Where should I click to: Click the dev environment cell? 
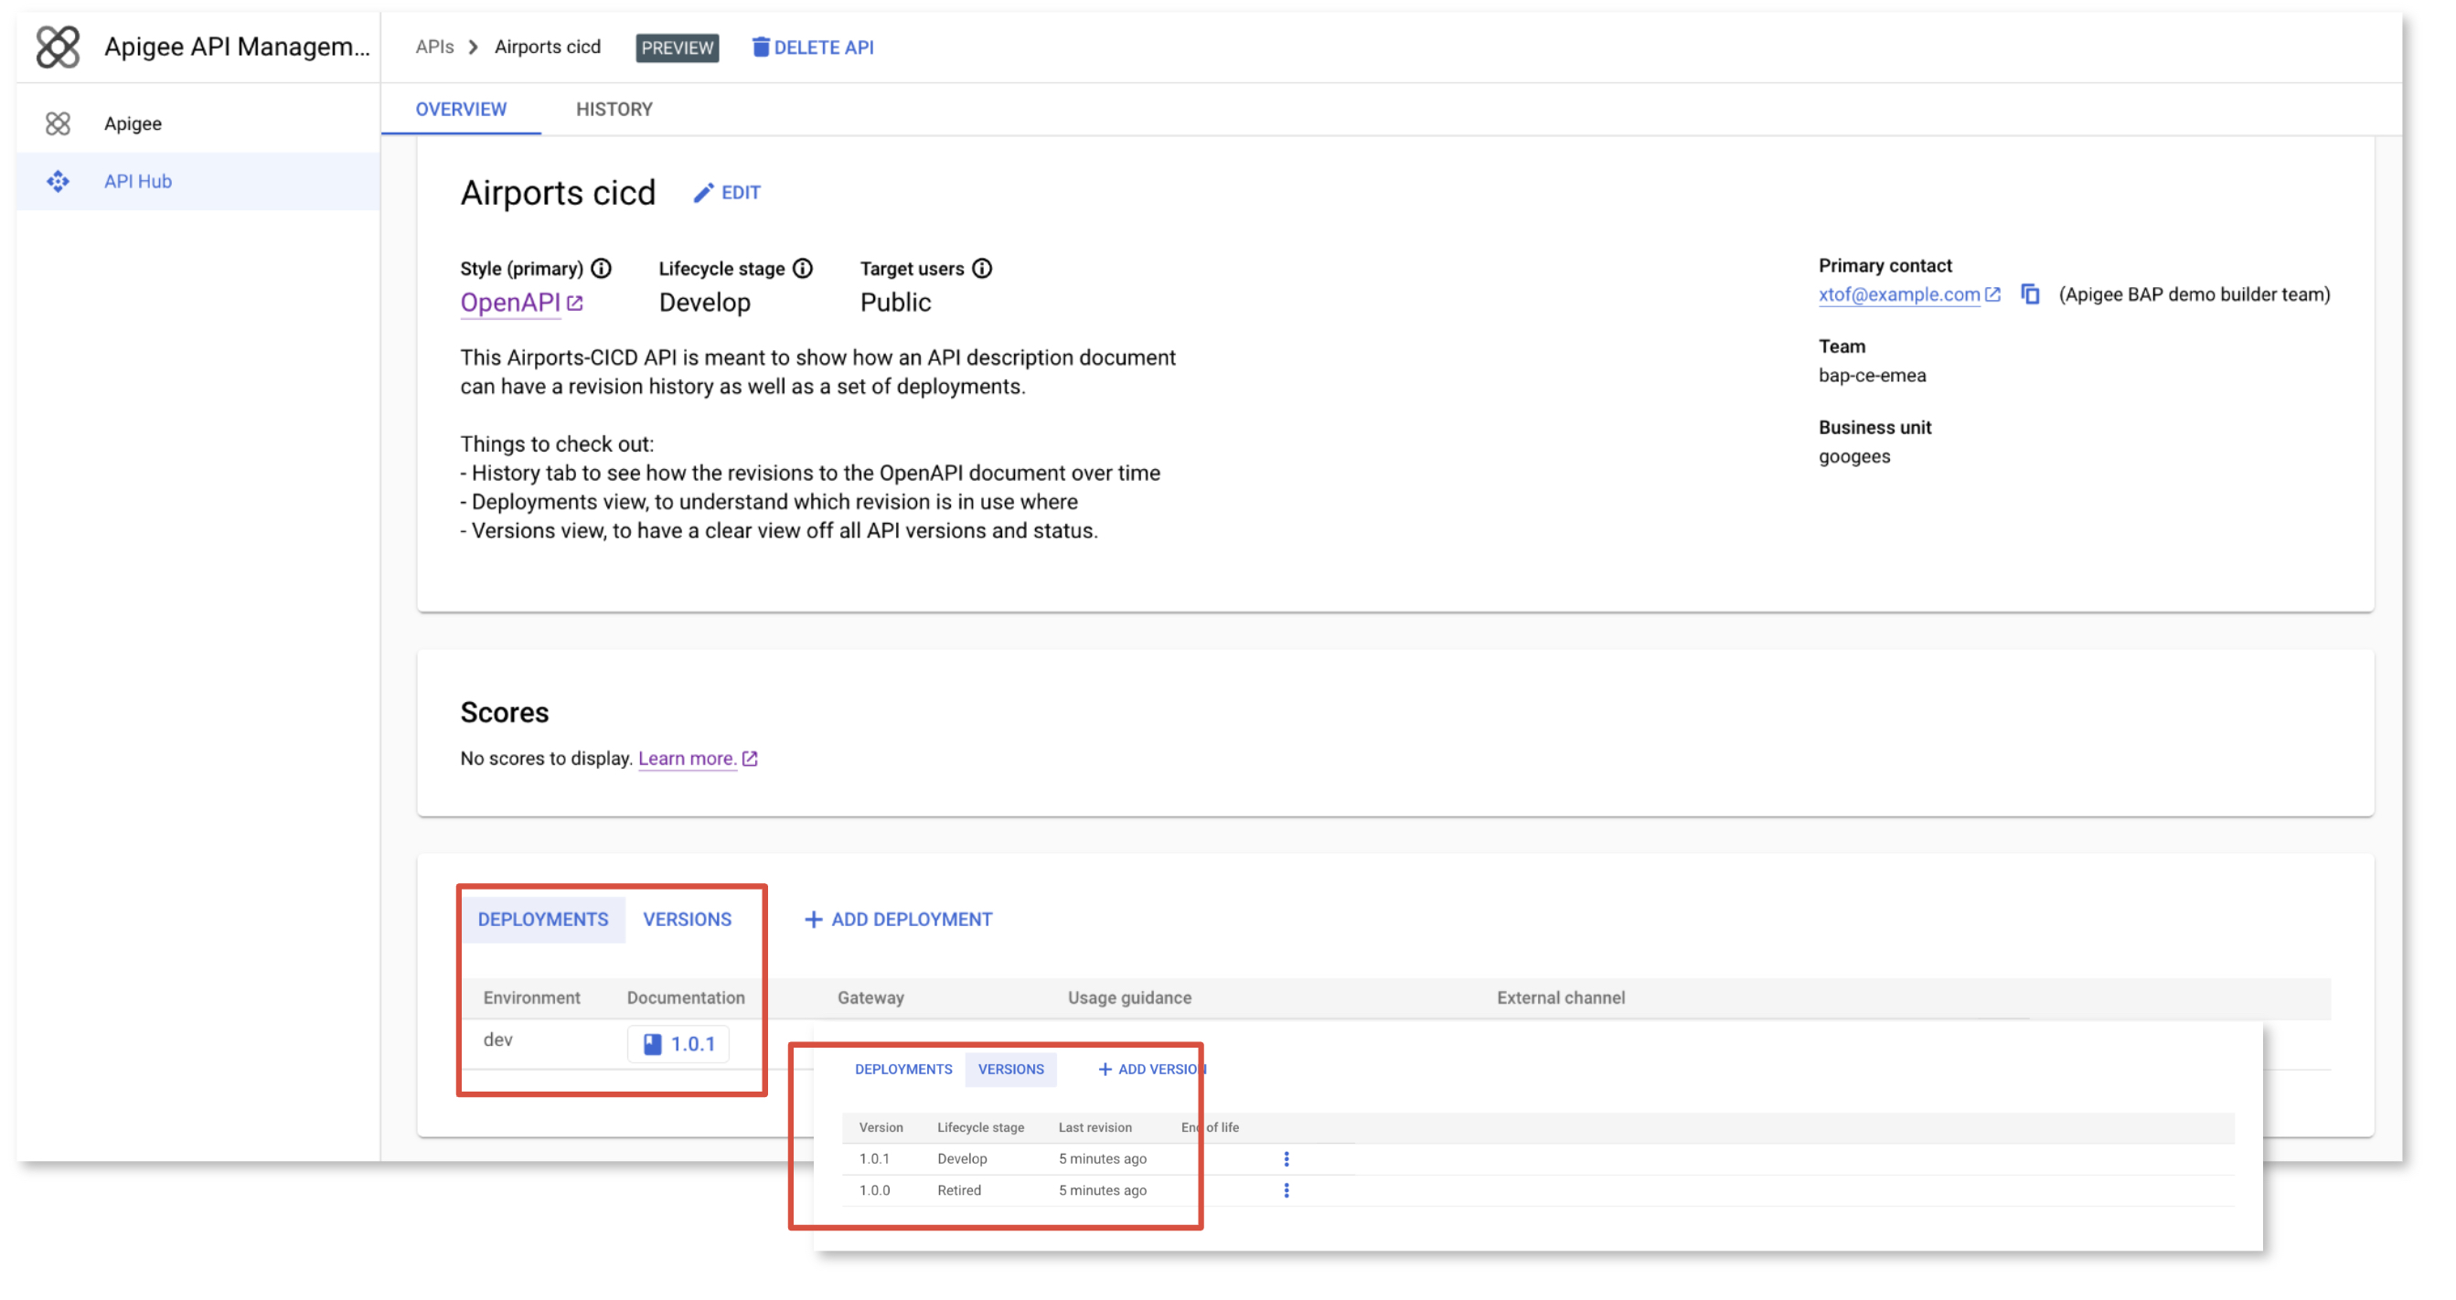497,1039
